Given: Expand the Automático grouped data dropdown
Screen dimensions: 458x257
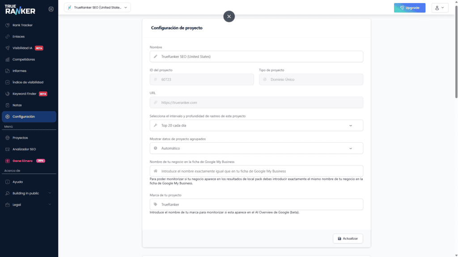Looking at the screenshot, I should 256,148.
